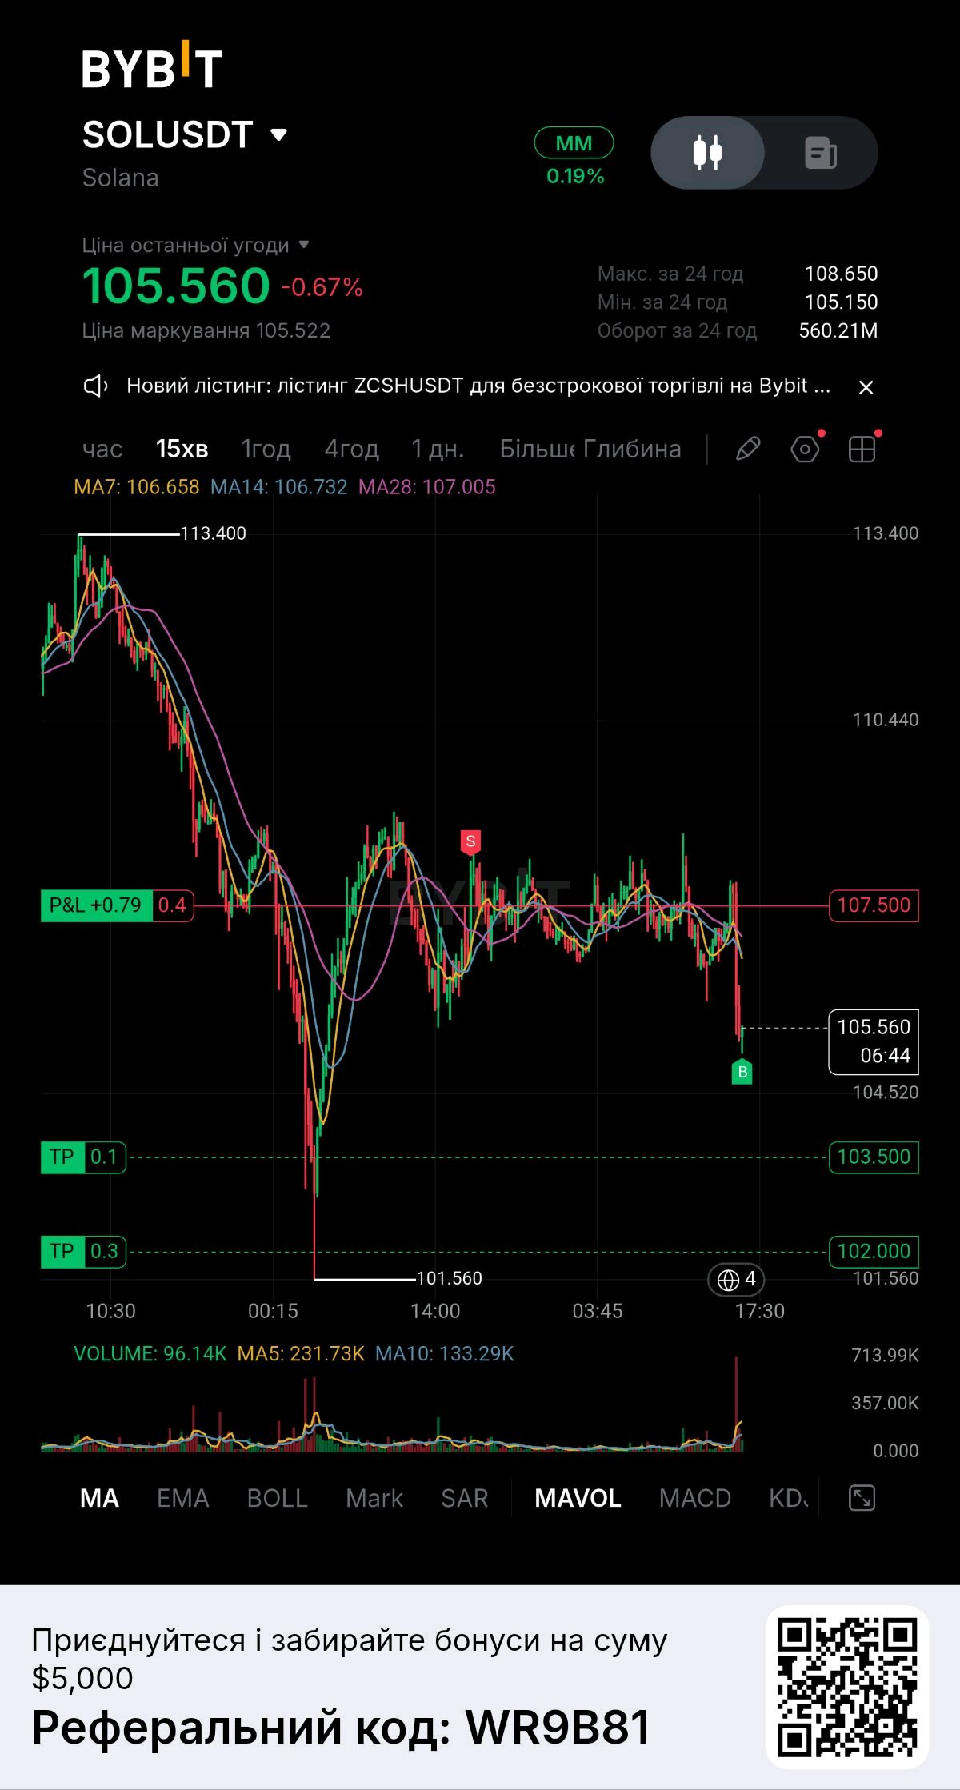This screenshot has width=960, height=1790.
Task: Open the Глибина depth view
Action: (632, 449)
